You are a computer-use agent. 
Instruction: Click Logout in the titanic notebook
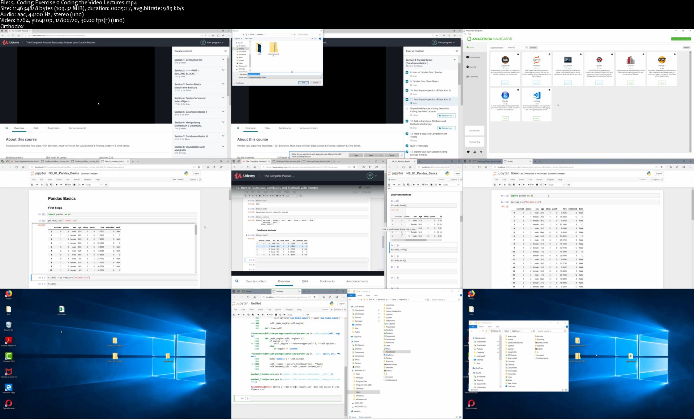(x=659, y=173)
